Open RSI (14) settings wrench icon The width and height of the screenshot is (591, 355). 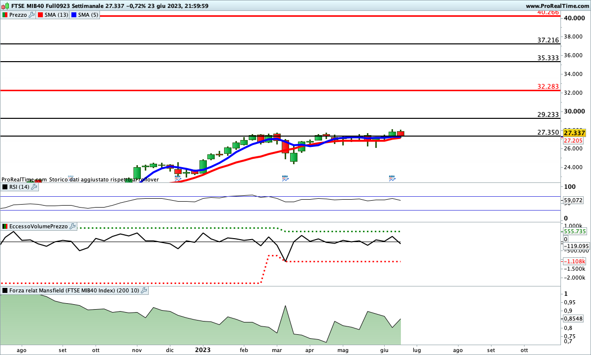point(34,187)
